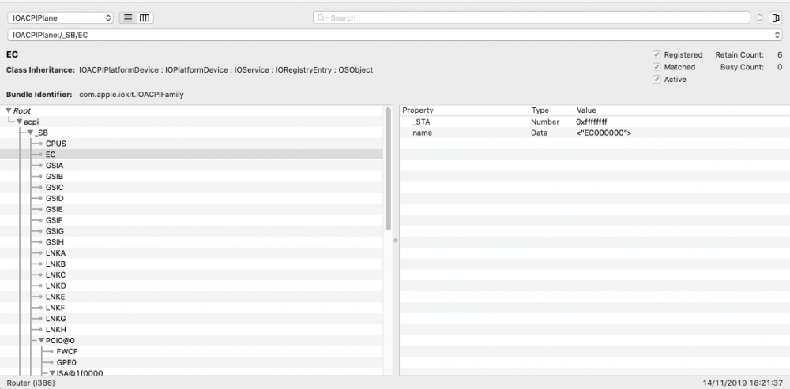Image resolution: width=790 pixels, height=389 pixels.
Task: Switch to column view icon
Action: [x=145, y=17]
